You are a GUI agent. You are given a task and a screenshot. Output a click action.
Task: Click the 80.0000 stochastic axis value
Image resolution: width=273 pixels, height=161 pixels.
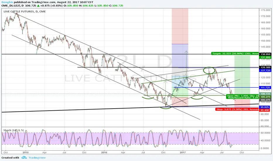(265, 133)
